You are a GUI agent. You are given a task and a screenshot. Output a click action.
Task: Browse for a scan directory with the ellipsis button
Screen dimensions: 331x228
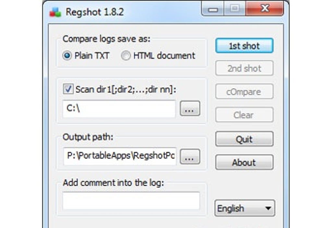pos(190,108)
